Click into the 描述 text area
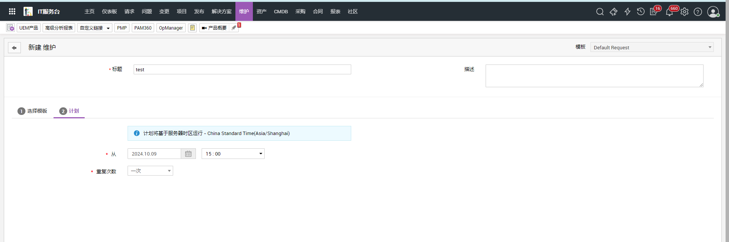The image size is (729, 242). [x=594, y=76]
